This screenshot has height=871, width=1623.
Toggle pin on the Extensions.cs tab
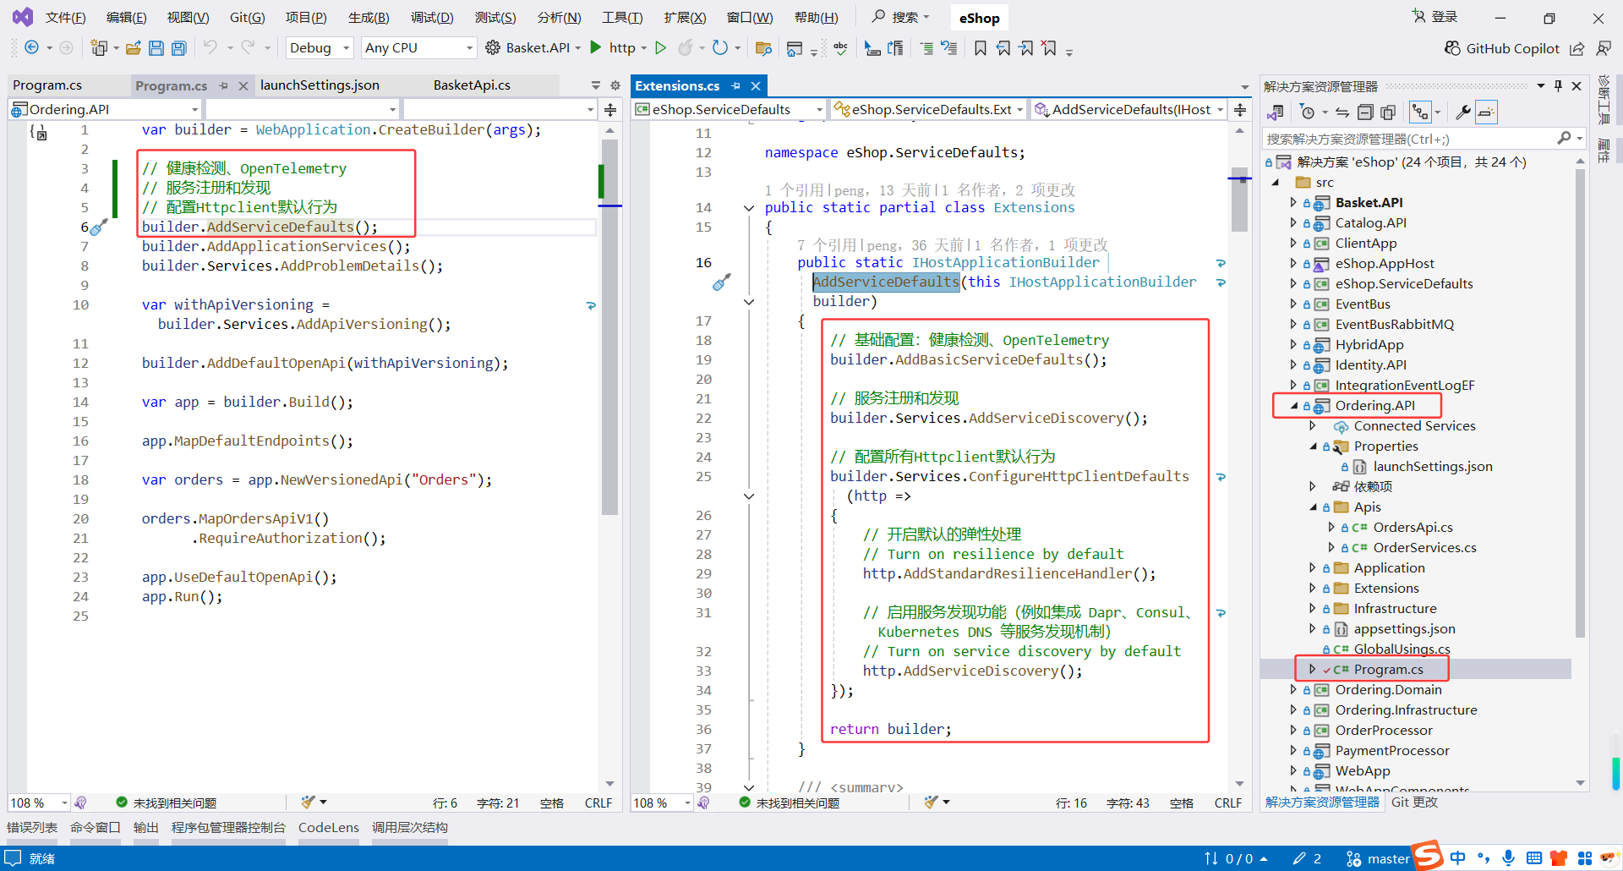click(x=736, y=85)
